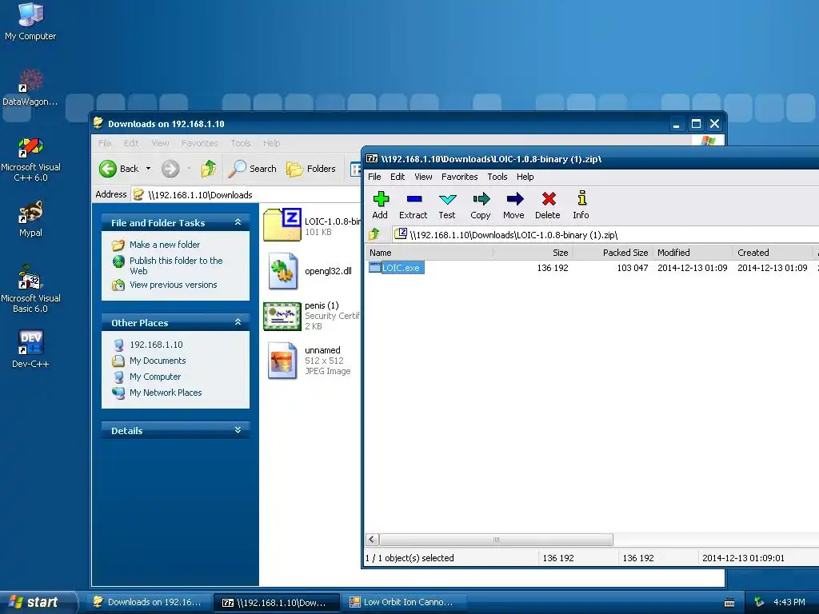Image resolution: width=819 pixels, height=614 pixels.
Task: Sort archive list by Name column
Action: click(429, 253)
